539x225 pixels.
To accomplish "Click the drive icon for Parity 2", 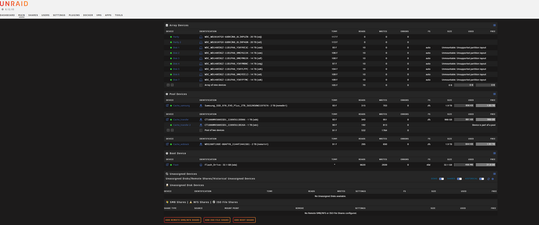I will [201, 42].
